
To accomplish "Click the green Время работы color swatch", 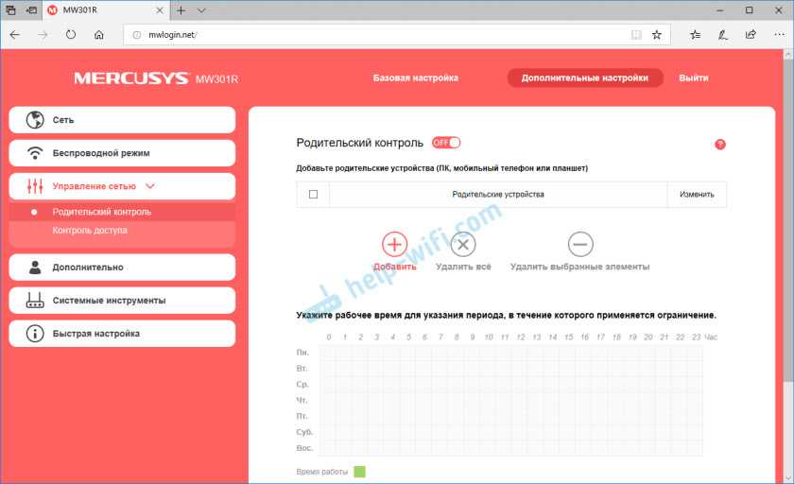I will (359, 471).
